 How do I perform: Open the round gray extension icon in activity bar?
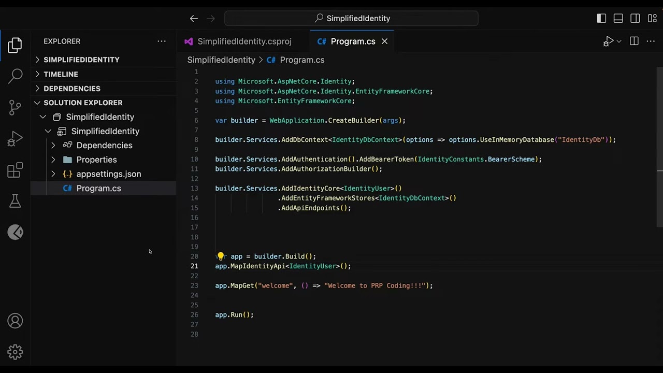(15, 232)
